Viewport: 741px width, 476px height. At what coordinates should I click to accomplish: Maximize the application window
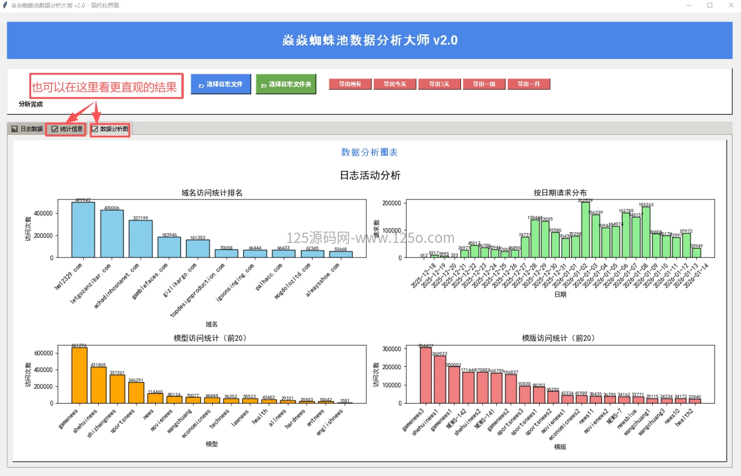coord(710,5)
